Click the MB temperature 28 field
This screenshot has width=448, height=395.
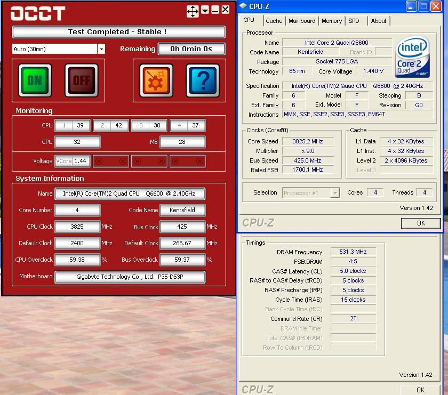(182, 142)
